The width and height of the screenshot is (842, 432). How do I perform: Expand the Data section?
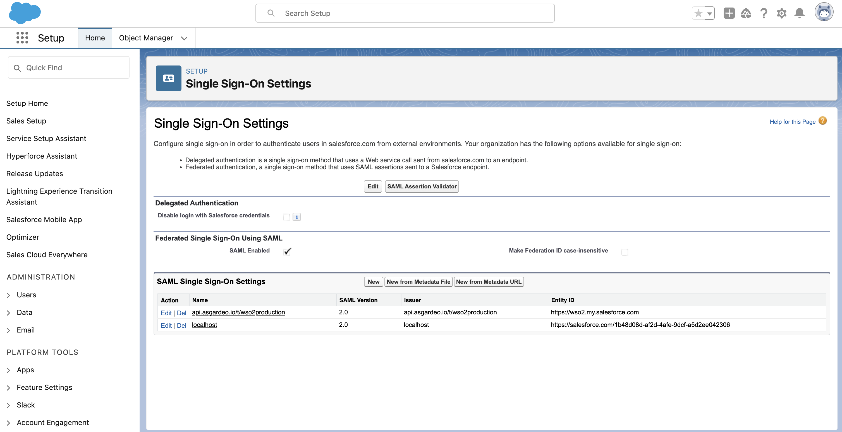(x=8, y=313)
